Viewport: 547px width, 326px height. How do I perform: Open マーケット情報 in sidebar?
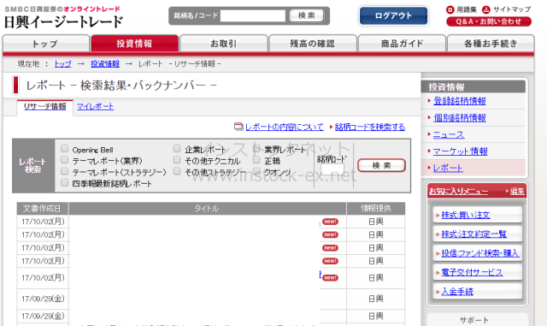click(460, 151)
